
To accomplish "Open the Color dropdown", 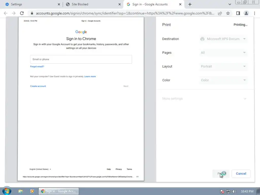I will 223,80.
